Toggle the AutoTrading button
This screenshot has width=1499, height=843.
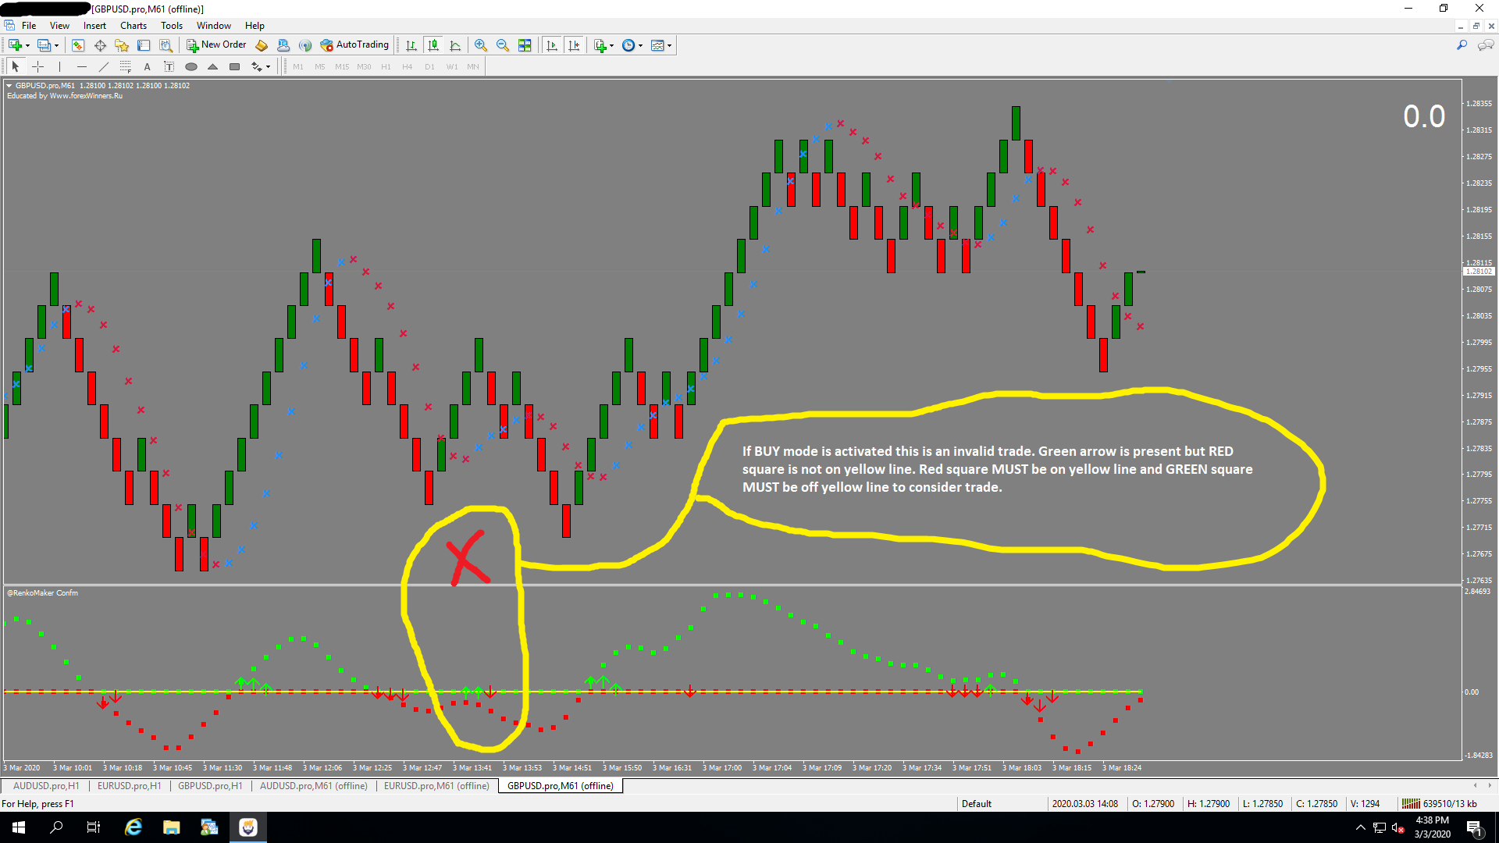[354, 45]
